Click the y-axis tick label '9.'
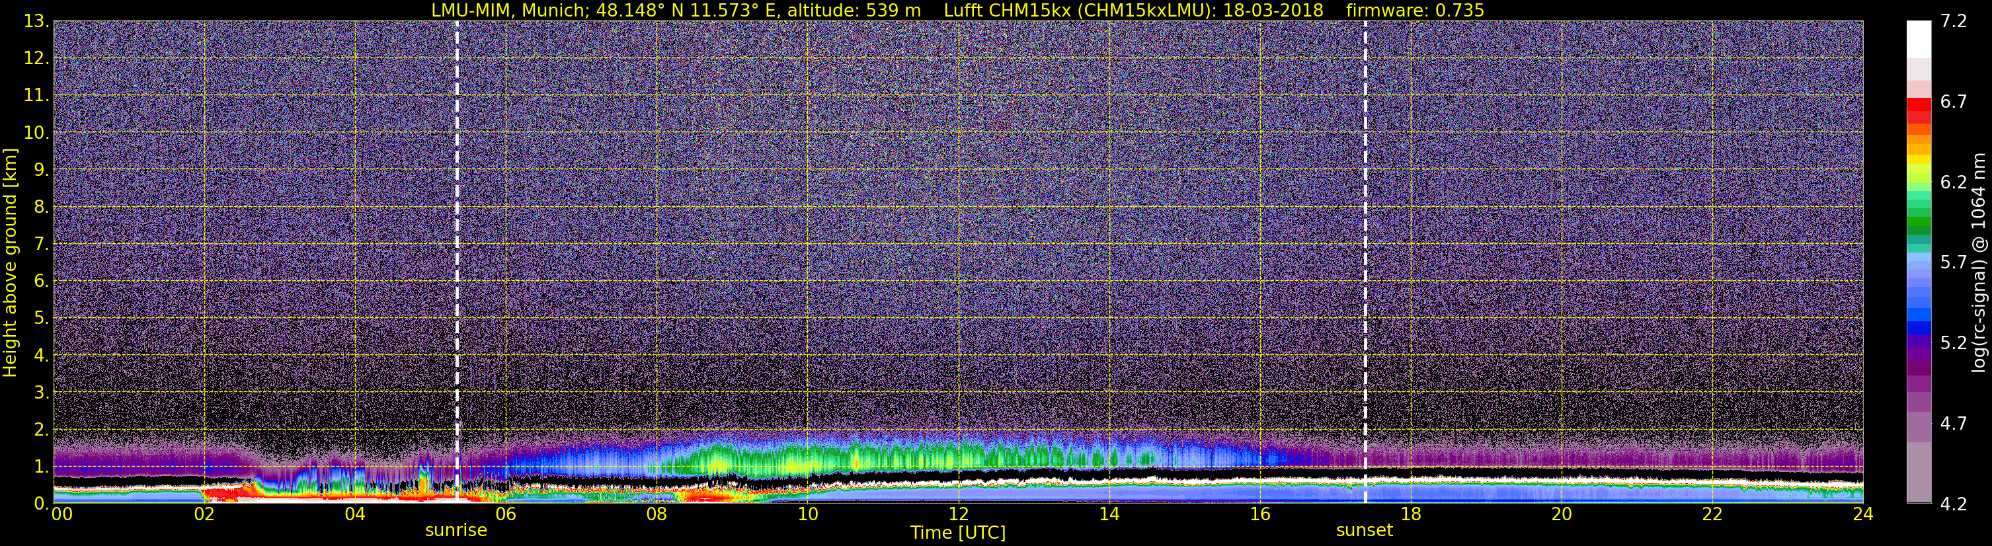1992x546 pixels. pos(42,170)
